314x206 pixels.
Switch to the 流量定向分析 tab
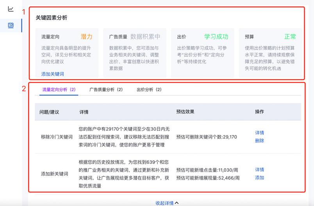[59, 89]
